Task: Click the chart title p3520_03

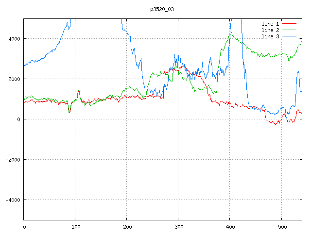Action: click(x=162, y=9)
